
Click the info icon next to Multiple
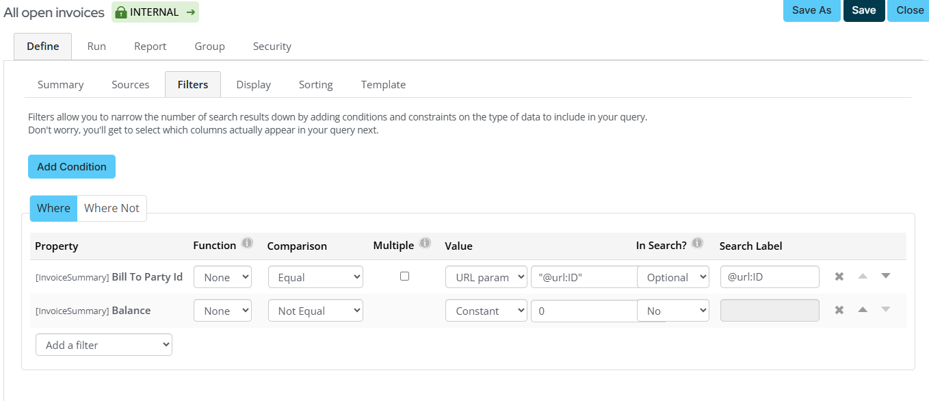(x=425, y=244)
